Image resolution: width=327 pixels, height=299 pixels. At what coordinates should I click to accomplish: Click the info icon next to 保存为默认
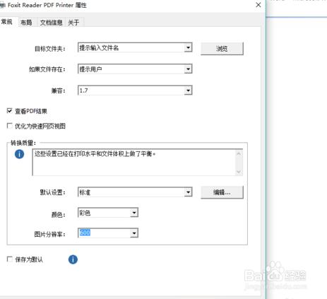pos(73,259)
